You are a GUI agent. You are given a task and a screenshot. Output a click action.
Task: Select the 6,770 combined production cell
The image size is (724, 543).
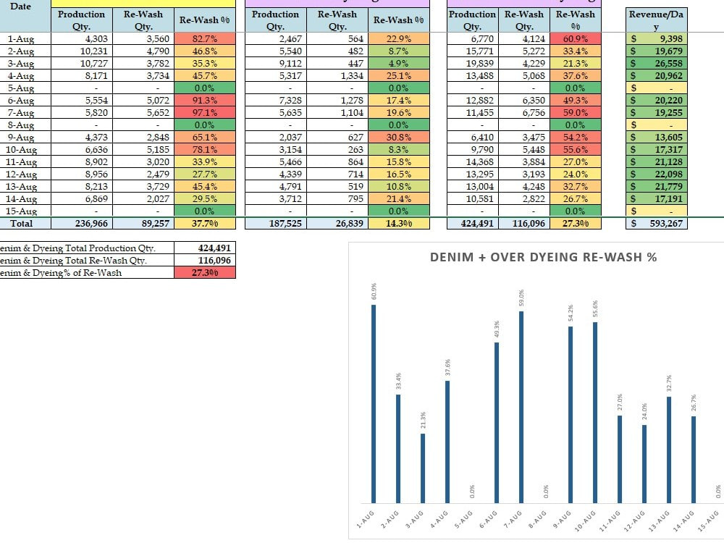coord(472,39)
